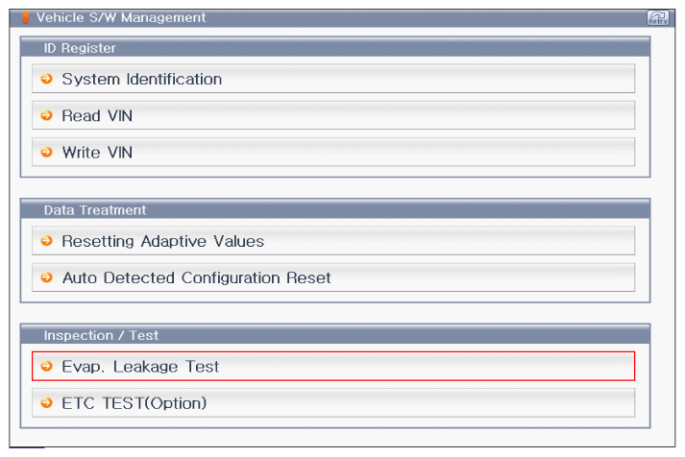685x457 pixels.
Task: Open System Identification
Action: pos(141,79)
